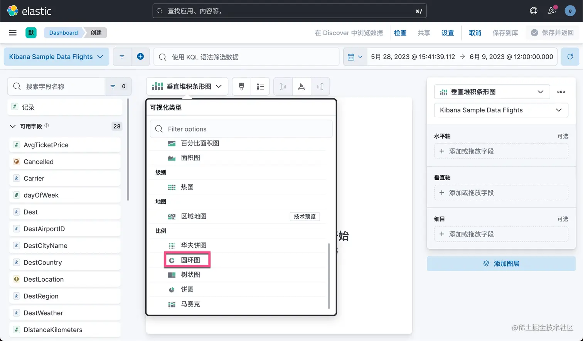
Task: Click the green space avatar icon
Action: [x=31, y=33]
